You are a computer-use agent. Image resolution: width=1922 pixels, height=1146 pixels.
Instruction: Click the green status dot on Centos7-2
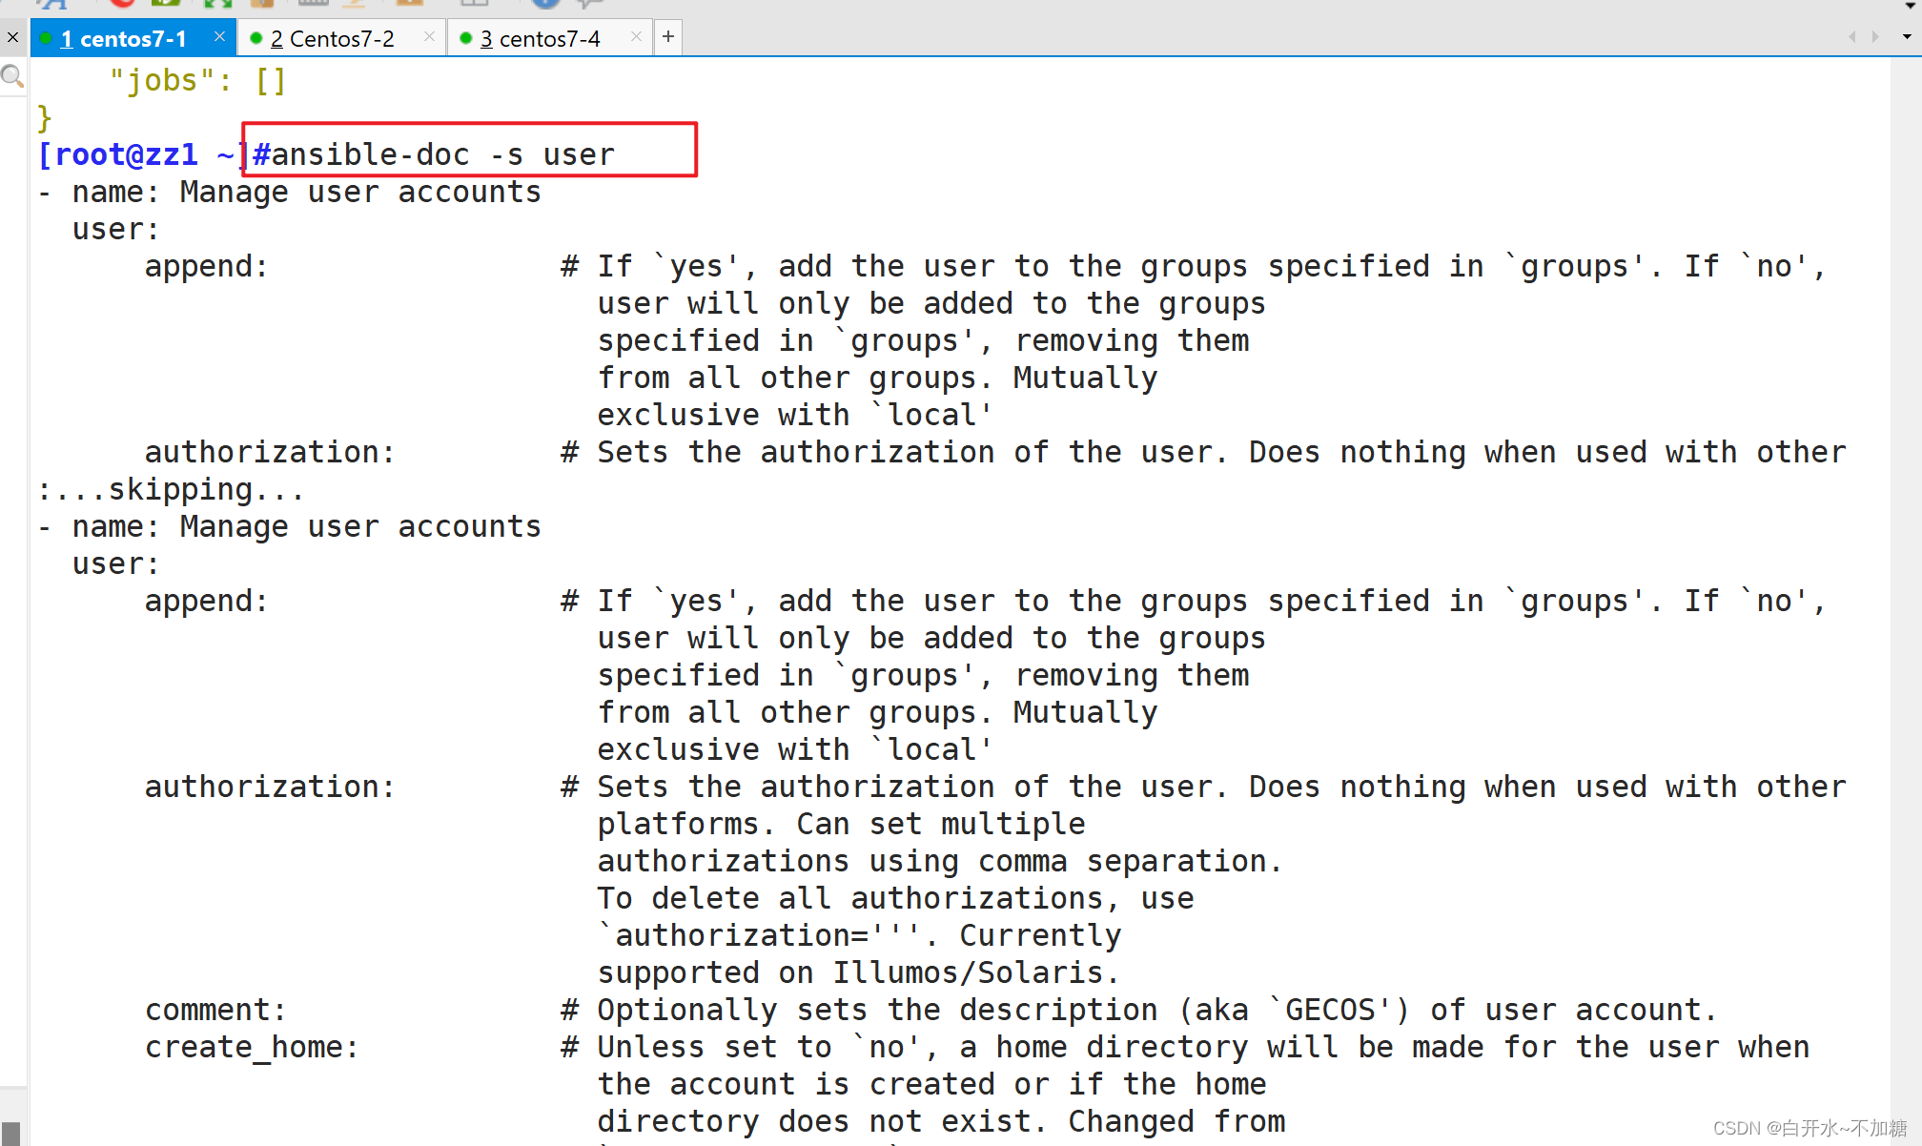[256, 38]
